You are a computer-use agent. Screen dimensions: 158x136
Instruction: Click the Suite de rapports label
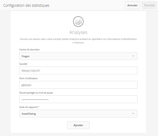(x=29, y=107)
